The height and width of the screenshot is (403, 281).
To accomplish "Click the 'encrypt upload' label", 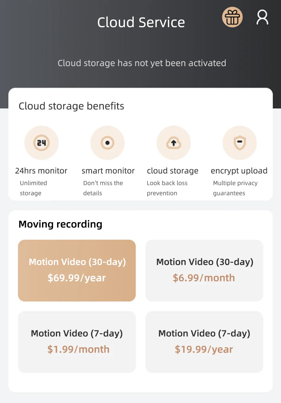I will coord(239,171).
